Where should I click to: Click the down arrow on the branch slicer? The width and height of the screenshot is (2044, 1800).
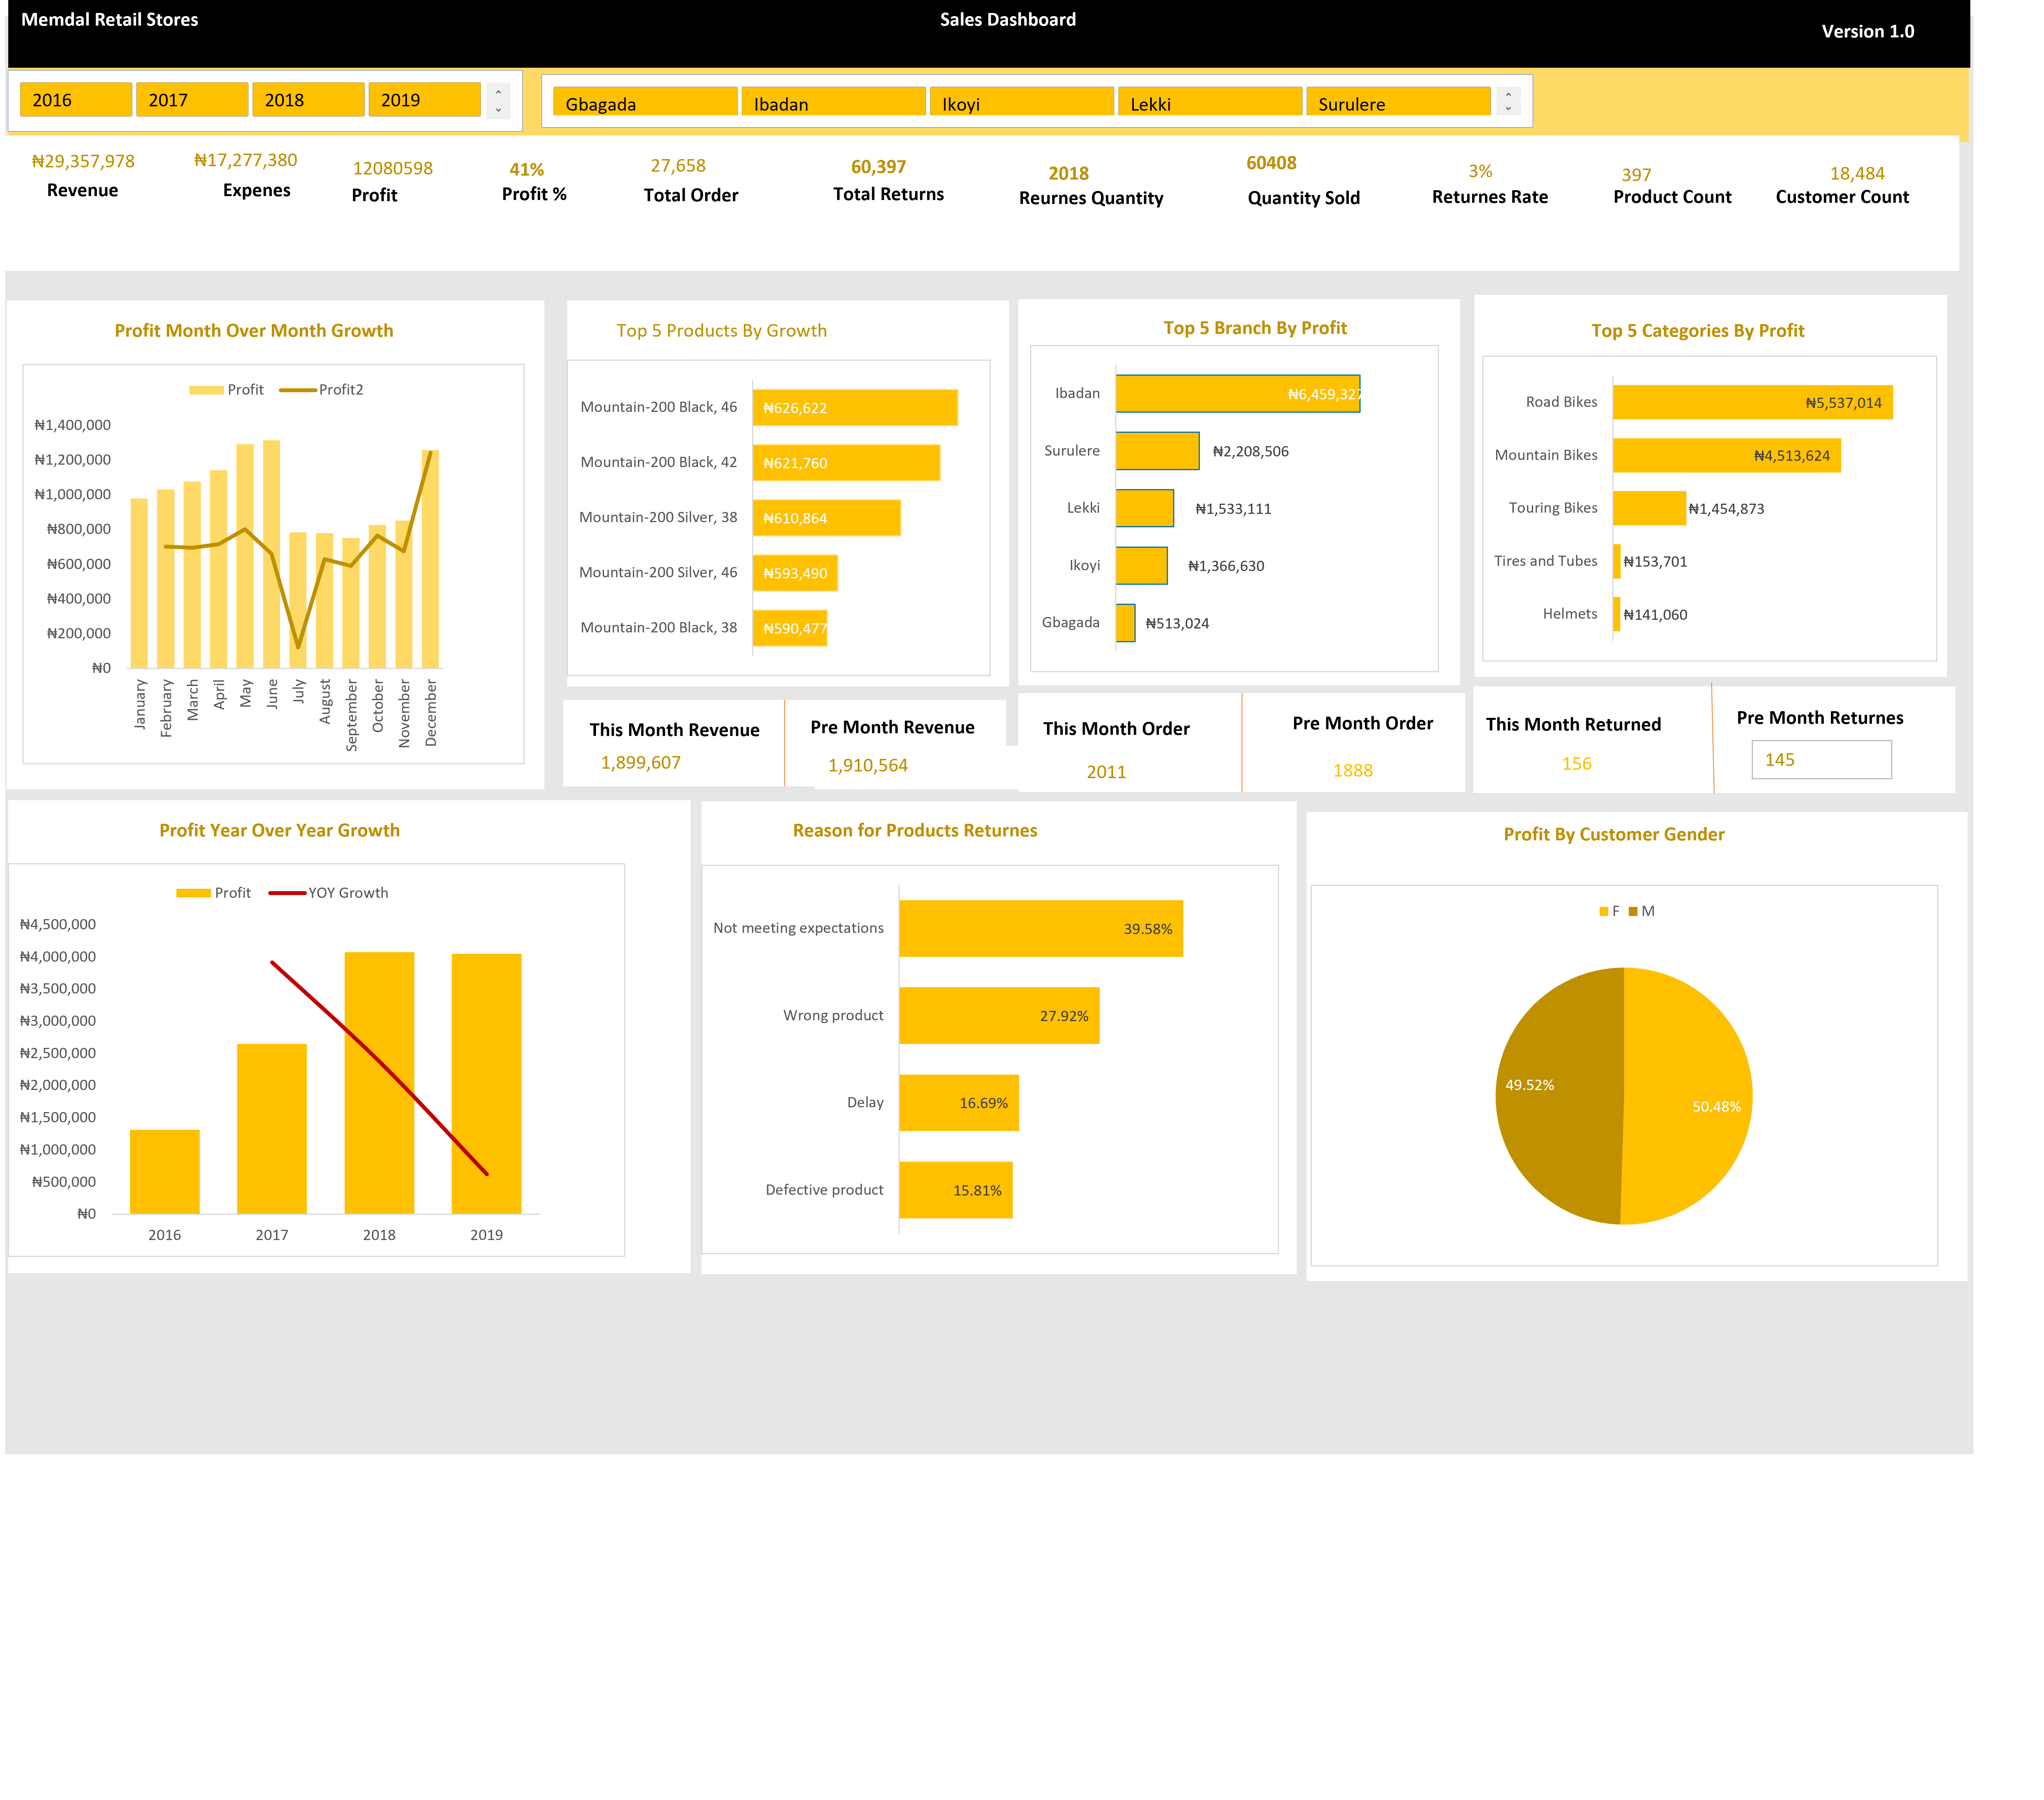click(1508, 109)
